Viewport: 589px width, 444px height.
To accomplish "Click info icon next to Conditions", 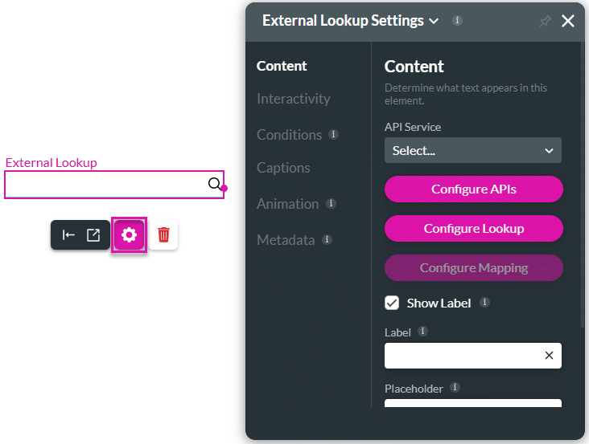I will coord(334,134).
